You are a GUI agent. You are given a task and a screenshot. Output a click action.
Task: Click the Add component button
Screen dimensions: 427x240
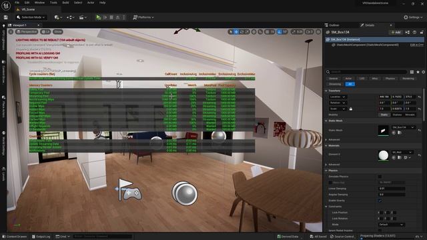click(396, 32)
